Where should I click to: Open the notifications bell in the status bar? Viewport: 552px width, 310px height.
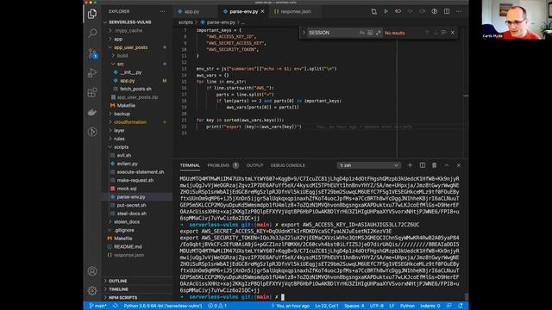(461, 306)
